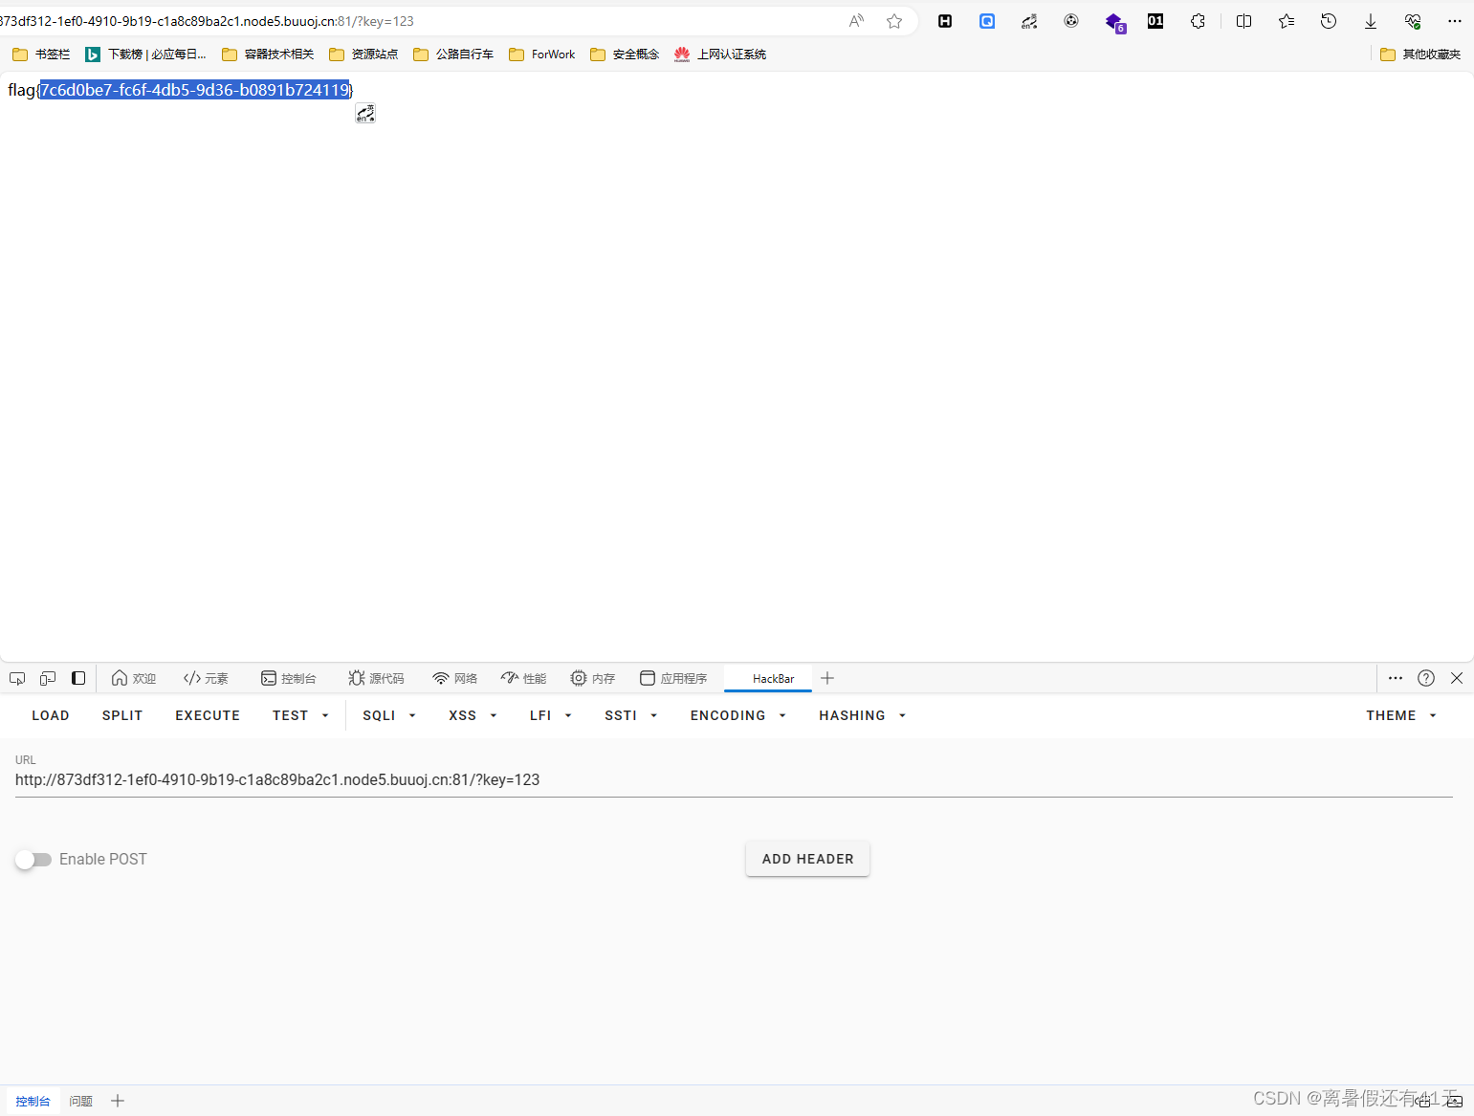Switch to the 网络 network tab
1474x1116 pixels.
(x=454, y=678)
